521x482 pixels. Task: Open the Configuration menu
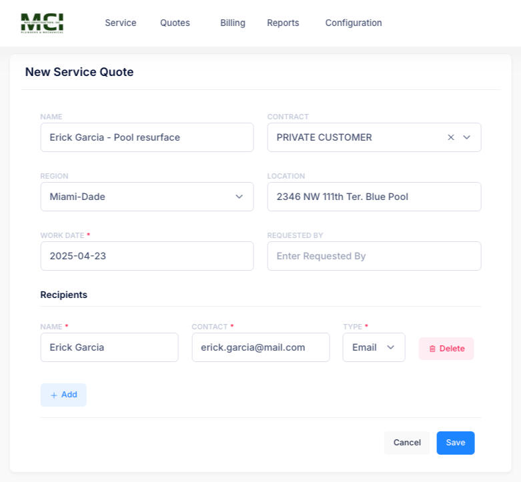(x=354, y=23)
